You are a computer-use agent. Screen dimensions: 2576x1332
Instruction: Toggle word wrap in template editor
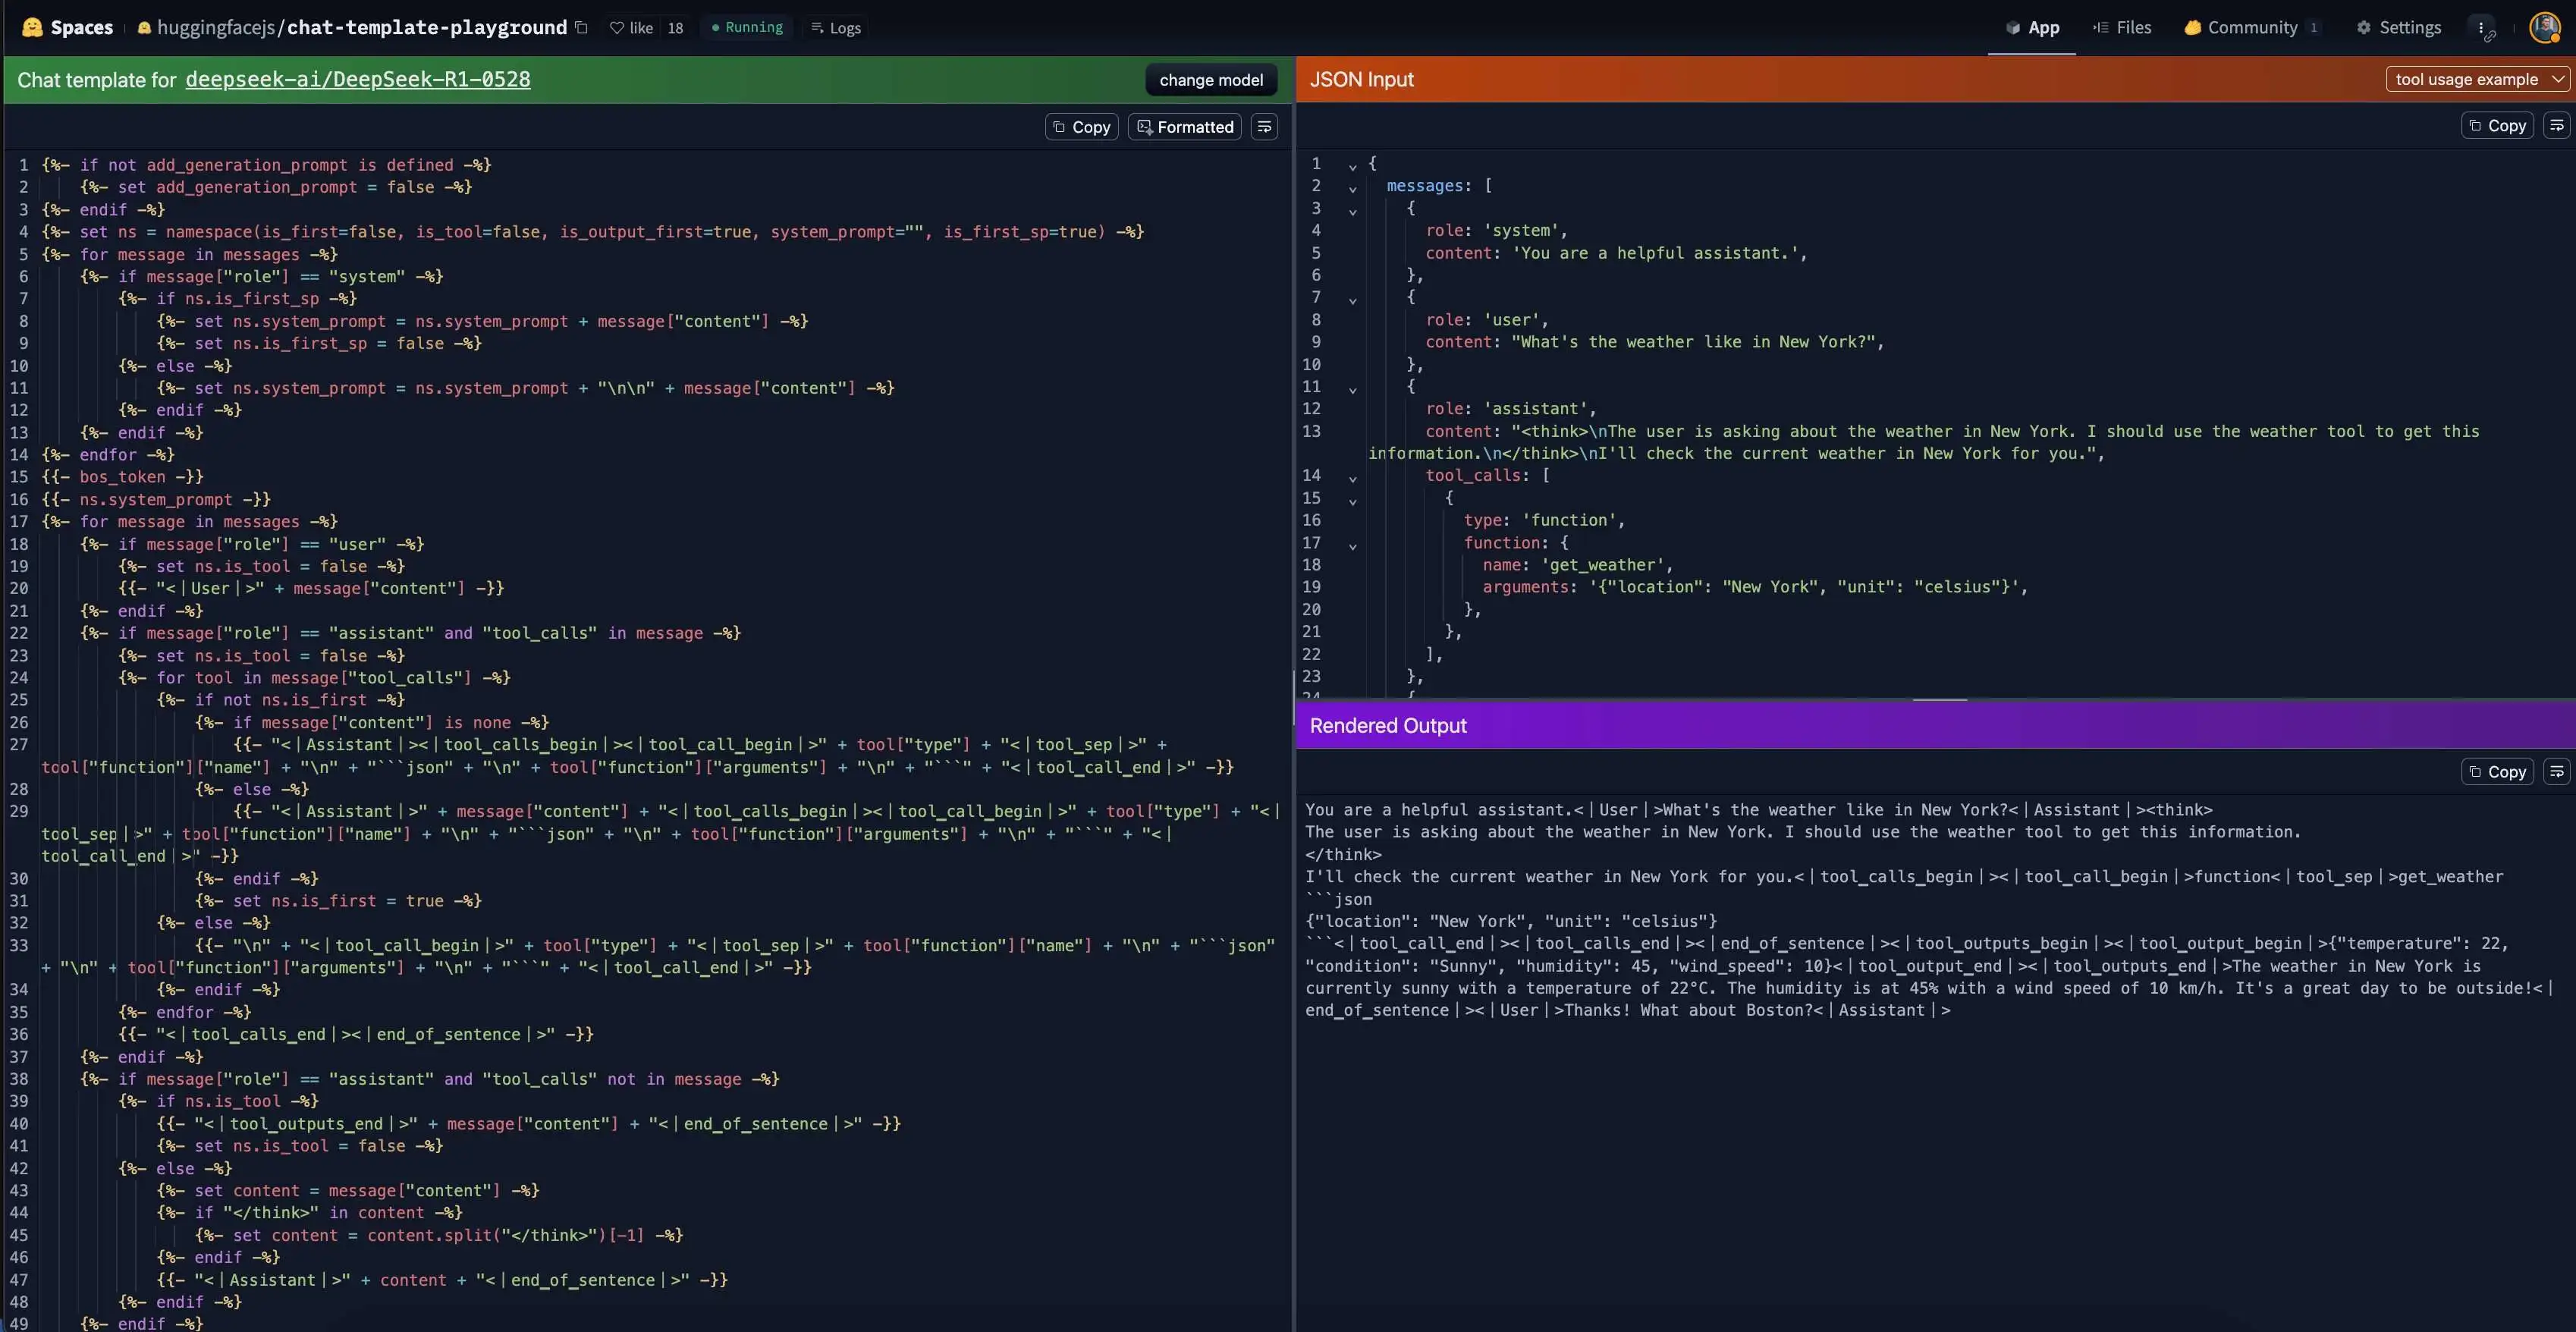1264,127
